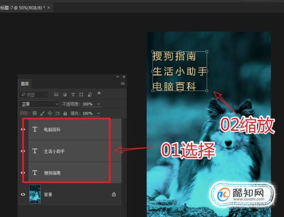This screenshot has height=217, width=284.
Task: Close the document tab 标题-7
Action: [49, 7]
